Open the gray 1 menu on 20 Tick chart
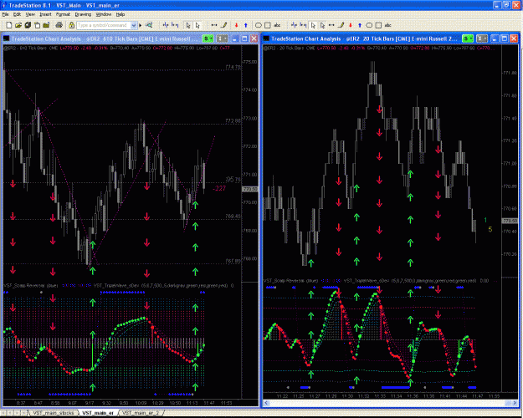Image resolution: width=523 pixels, height=418 pixels. 482,38
